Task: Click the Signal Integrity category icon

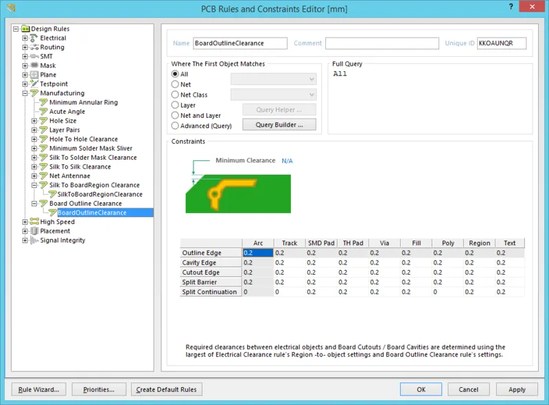Action: [x=34, y=241]
